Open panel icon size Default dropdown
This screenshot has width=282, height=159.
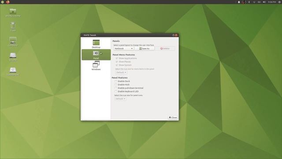pos(120,98)
